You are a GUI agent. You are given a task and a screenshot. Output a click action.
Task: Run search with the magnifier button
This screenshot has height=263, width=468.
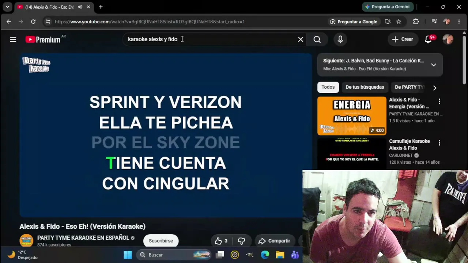pyautogui.click(x=317, y=39)
